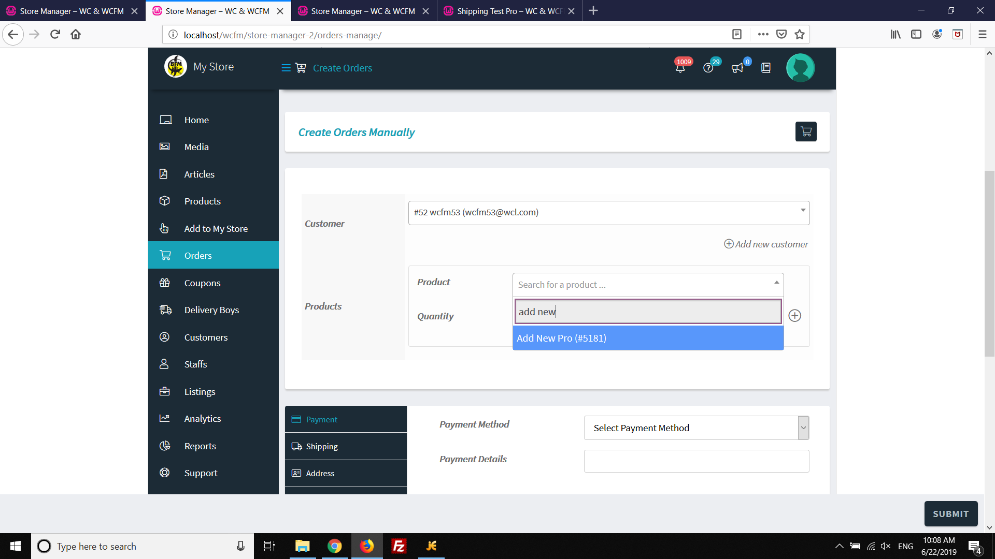Viewport: 995px width, 559px height.
Task: Open a new browser tab
Action: tap(593, 11)
